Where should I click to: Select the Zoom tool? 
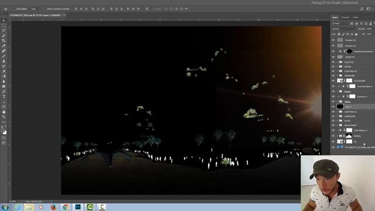coord(4,117)
